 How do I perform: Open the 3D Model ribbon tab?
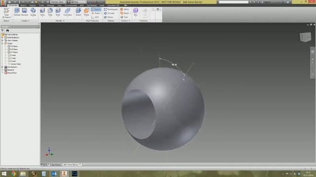click(x=13, y=5)
